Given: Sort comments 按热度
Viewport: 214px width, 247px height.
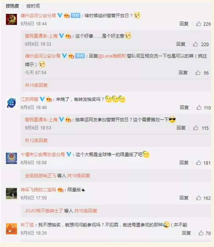Looking at the screenshot, I should [x=12, y=6].
